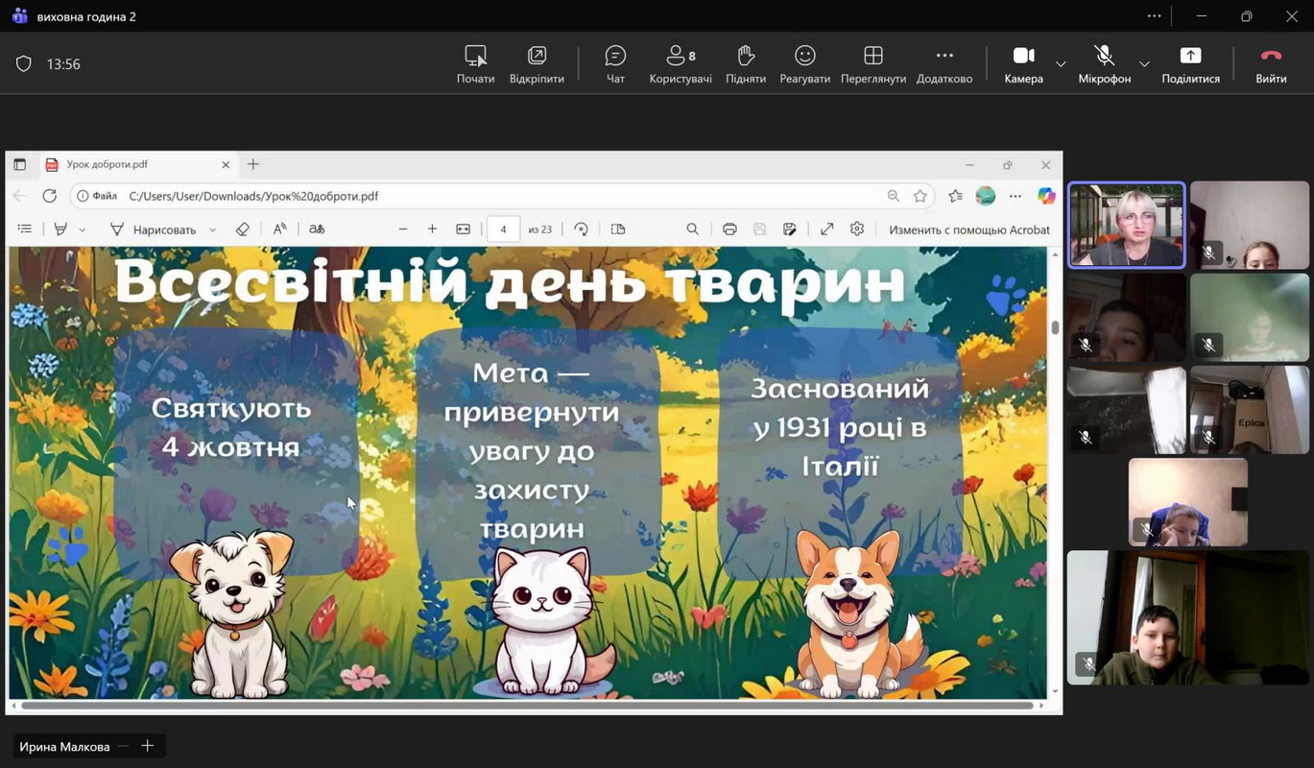Open the Реагувати reactions menu
Image resolution: width=1314 pixels, height=768 pixels.
804,64
